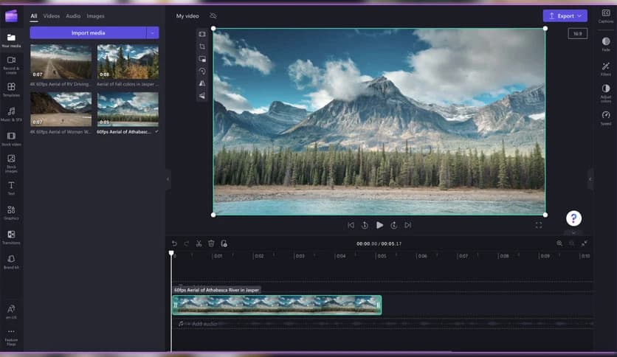
Task: Click the cloud sync status icon
Action: (213, 15)
